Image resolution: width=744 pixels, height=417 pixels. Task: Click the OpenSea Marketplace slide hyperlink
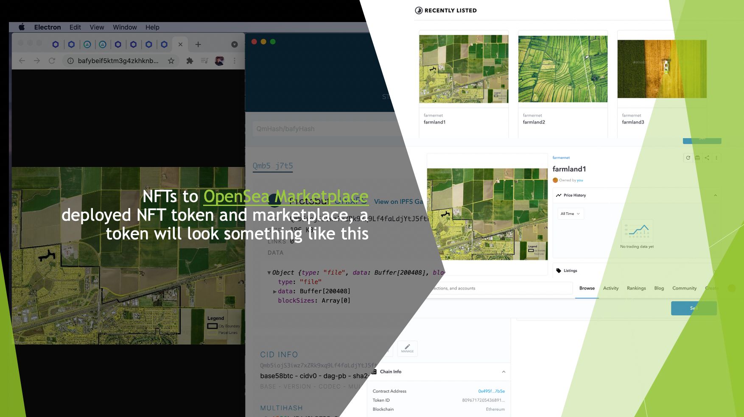coord(286,196)
